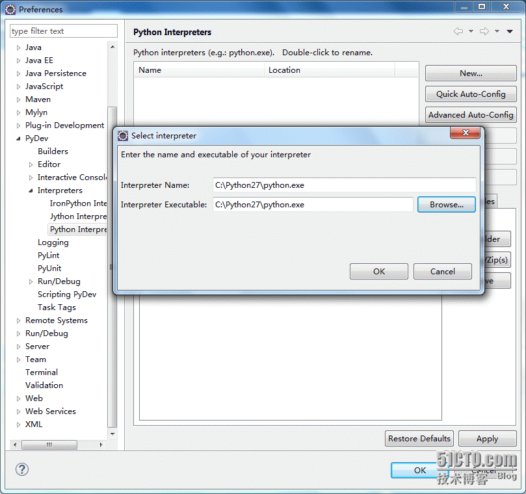Click tree scrollbar up arrow
The width and height of the screenshot is (526, 494).
point(112,47)
